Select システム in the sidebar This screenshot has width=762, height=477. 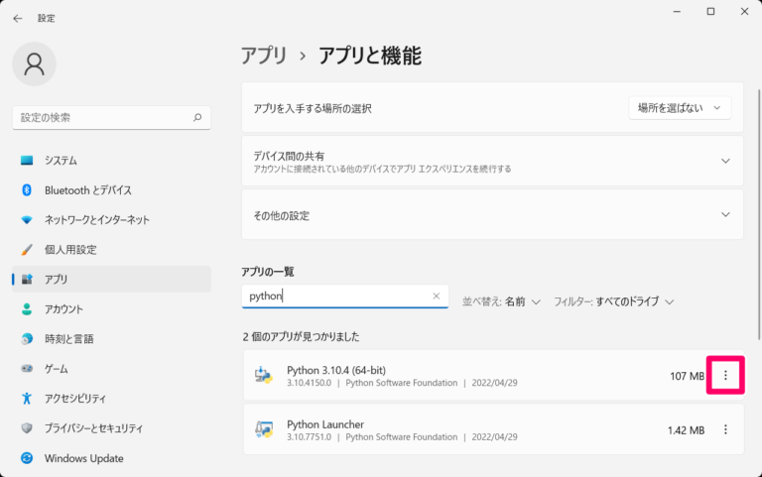point(61,161)
